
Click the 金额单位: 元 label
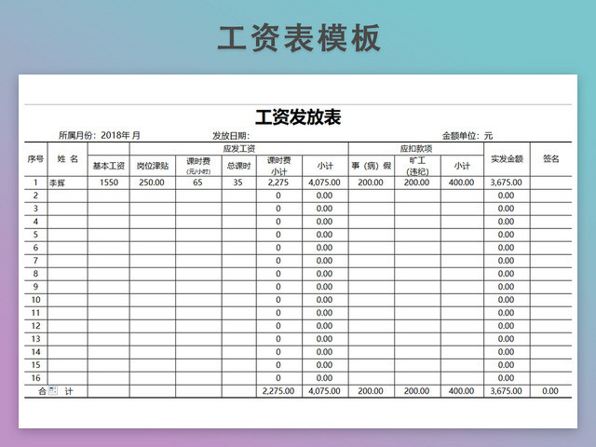pyautogui.click(x=467, y=136)
